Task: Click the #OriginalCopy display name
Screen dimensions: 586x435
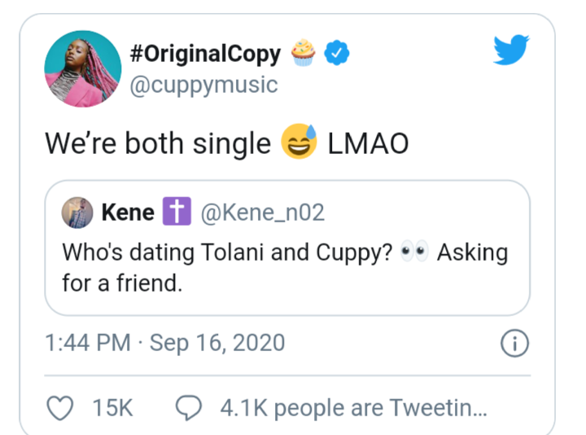Action: tap(205, 54)
